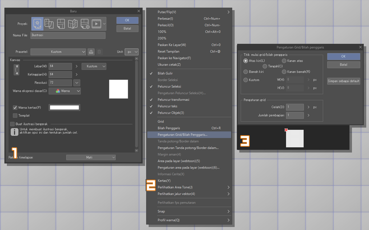Expand the Snap submenu
369x230 pixels.
228,211
